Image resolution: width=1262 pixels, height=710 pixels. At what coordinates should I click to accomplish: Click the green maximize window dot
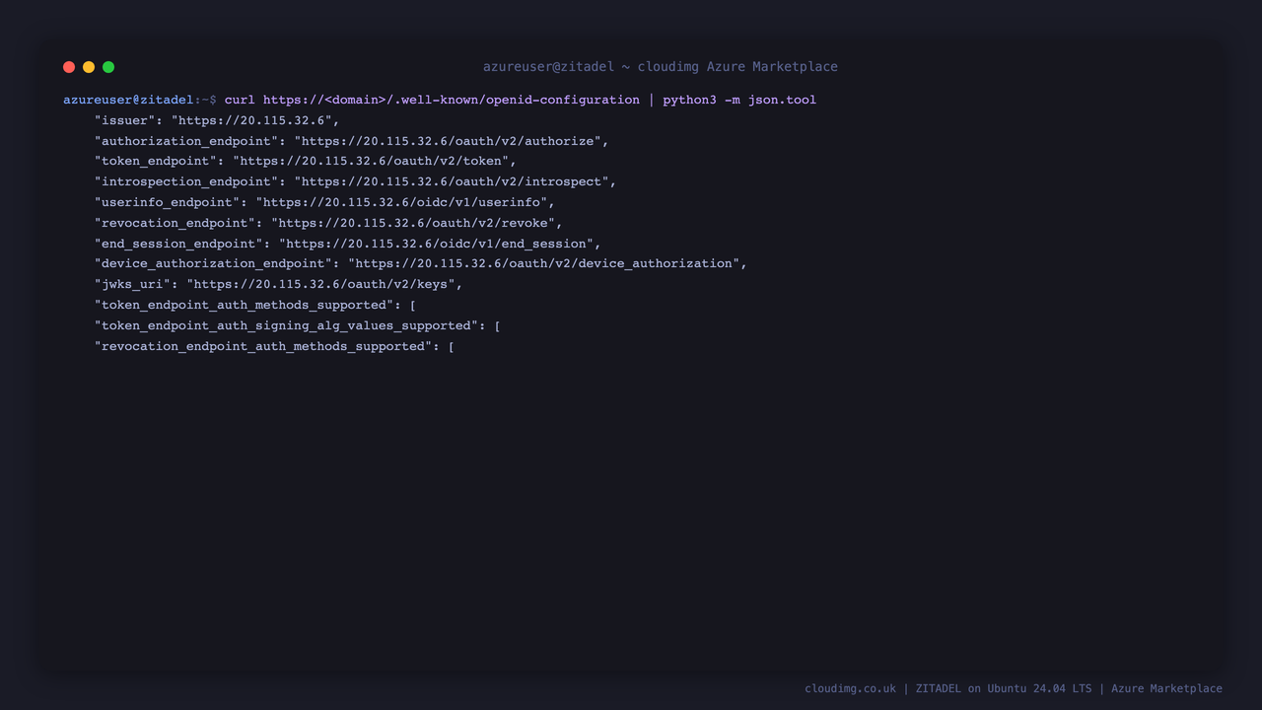(x=108, y=67)
